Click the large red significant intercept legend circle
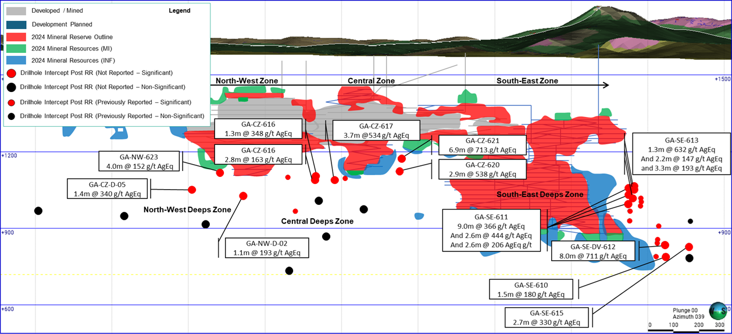732x334 pixels. pos(11,73)
